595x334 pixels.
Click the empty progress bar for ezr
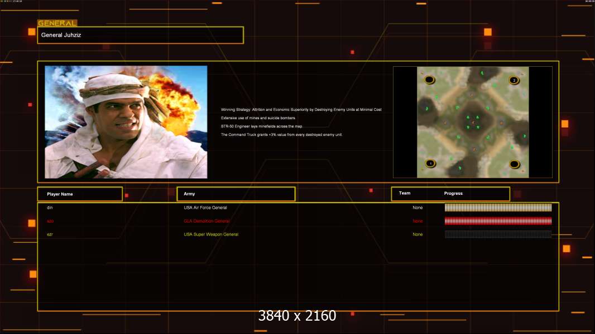tap(498, 234)
